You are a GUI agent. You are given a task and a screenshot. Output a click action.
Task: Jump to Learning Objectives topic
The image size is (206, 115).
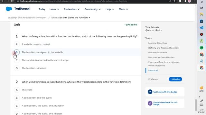157,43
